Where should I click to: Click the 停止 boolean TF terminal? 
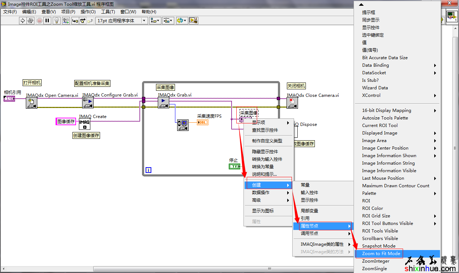(235, 166)
